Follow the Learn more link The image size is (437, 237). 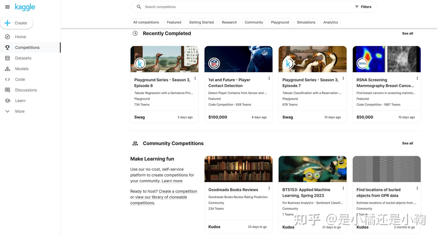click(x=172, y=181)
